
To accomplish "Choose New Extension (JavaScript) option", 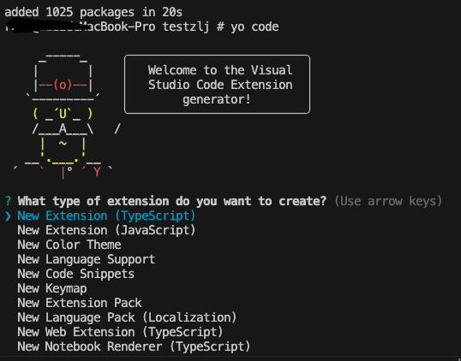I will [106, 230].
